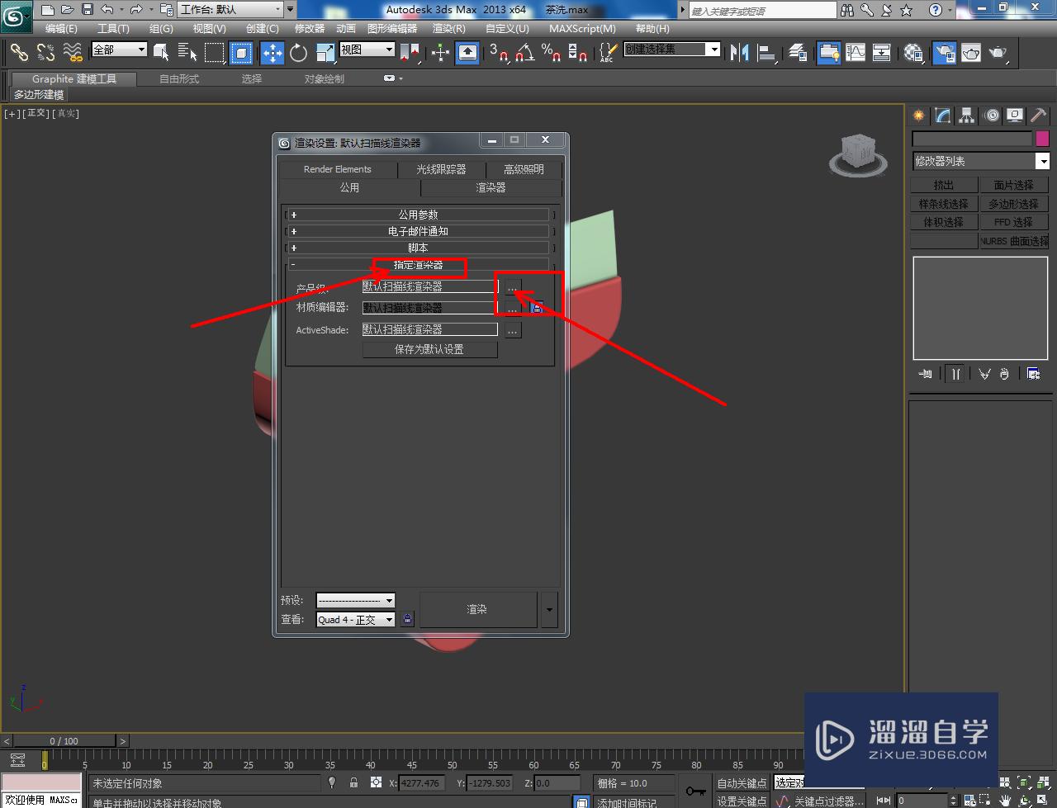
Task: Toggle the viewport lock beside 查看 dropdown
Action: pyautogui.click(x=407, y=619)
